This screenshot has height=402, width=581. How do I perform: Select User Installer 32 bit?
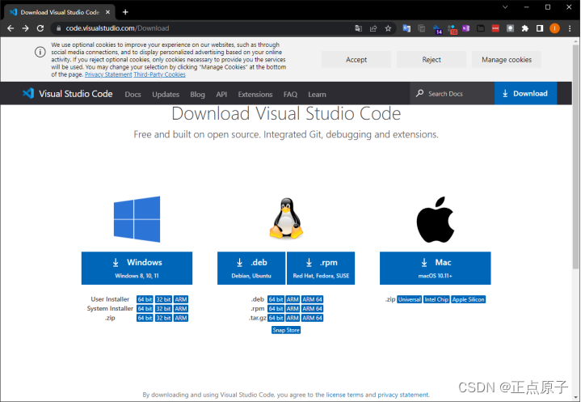(163, 299)
